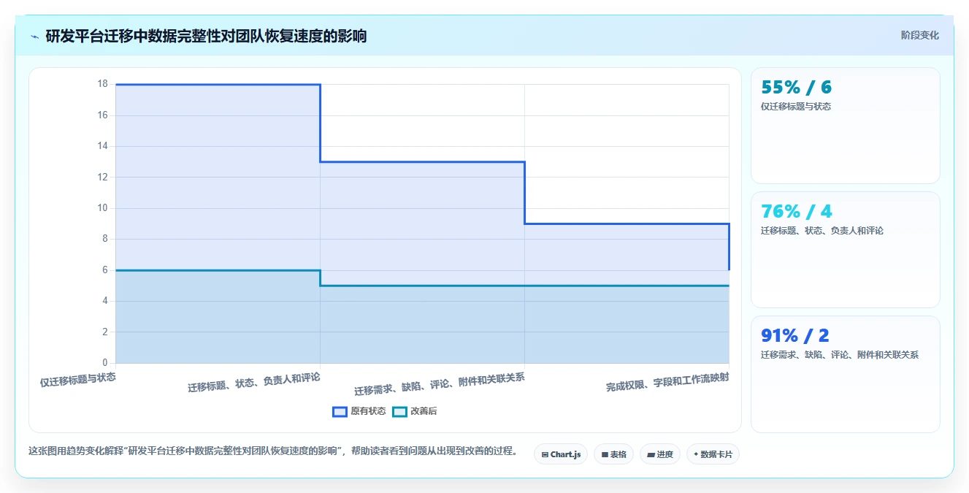
Task: Click the y-axis value 0
Action: click(x=104, y=363)
